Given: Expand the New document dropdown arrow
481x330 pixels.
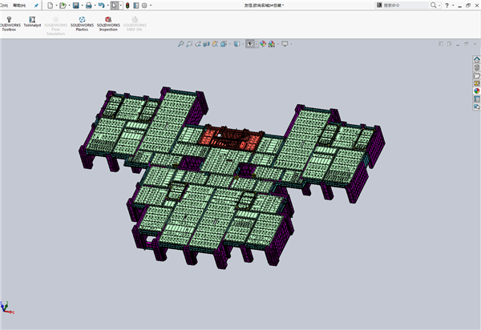Looking at the screenshot, I should pyautogui.click(x=56, y=6).
